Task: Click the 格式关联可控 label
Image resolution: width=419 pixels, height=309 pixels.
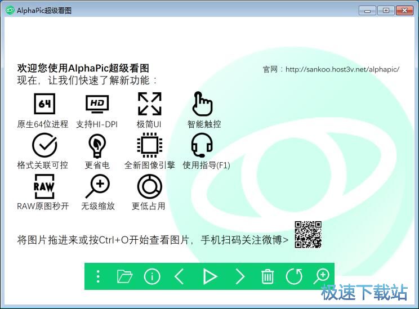Action: pyautogui.click(x=42, y=165)
